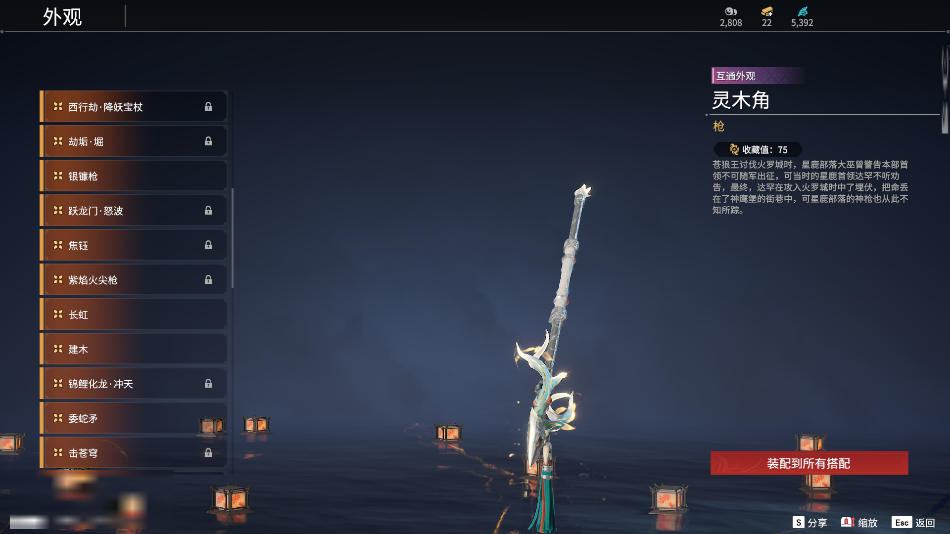Click the skin list scrollbar thumb
The width and height of the screenshot is (950, 534).
point(233,238)
